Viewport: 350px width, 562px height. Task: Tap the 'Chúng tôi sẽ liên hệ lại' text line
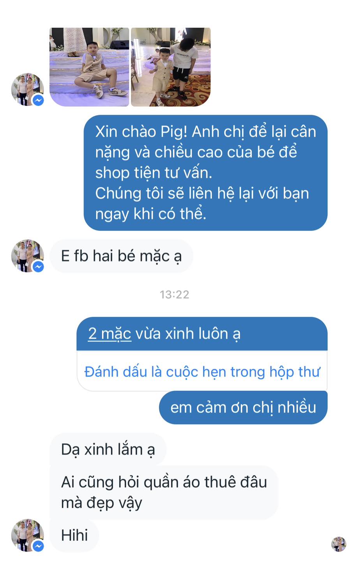202,194
